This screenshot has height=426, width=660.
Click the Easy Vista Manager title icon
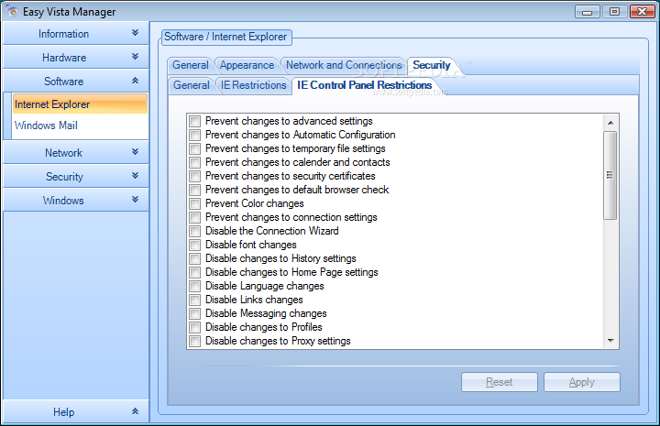(12, 11)
